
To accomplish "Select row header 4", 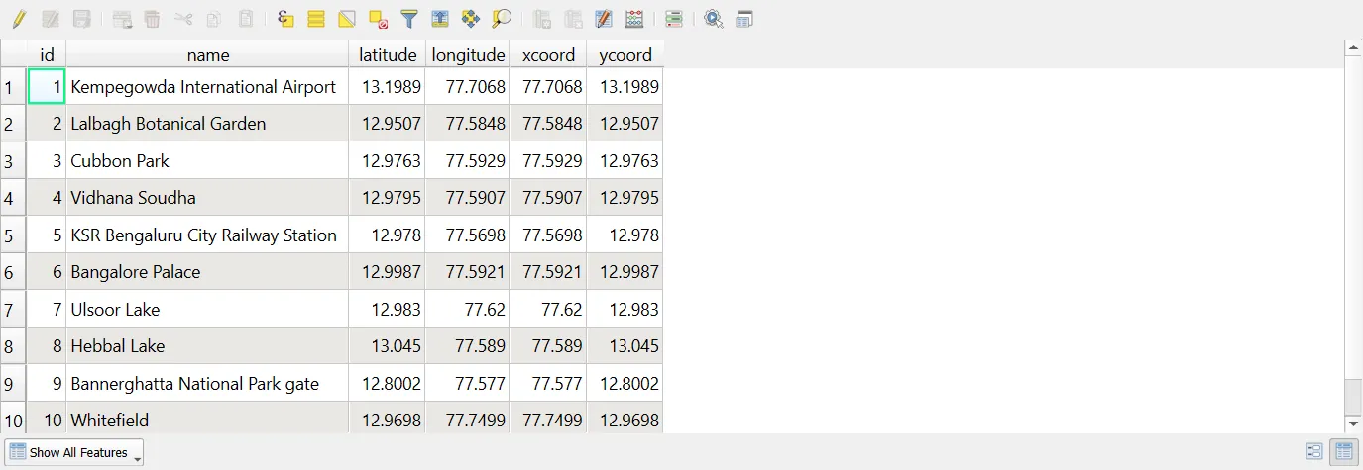I will click(13, 198).
